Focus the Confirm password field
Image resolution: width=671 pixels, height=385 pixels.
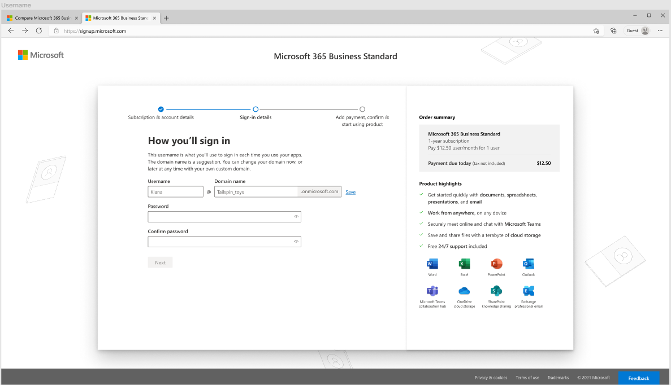(x=224, y=242)
